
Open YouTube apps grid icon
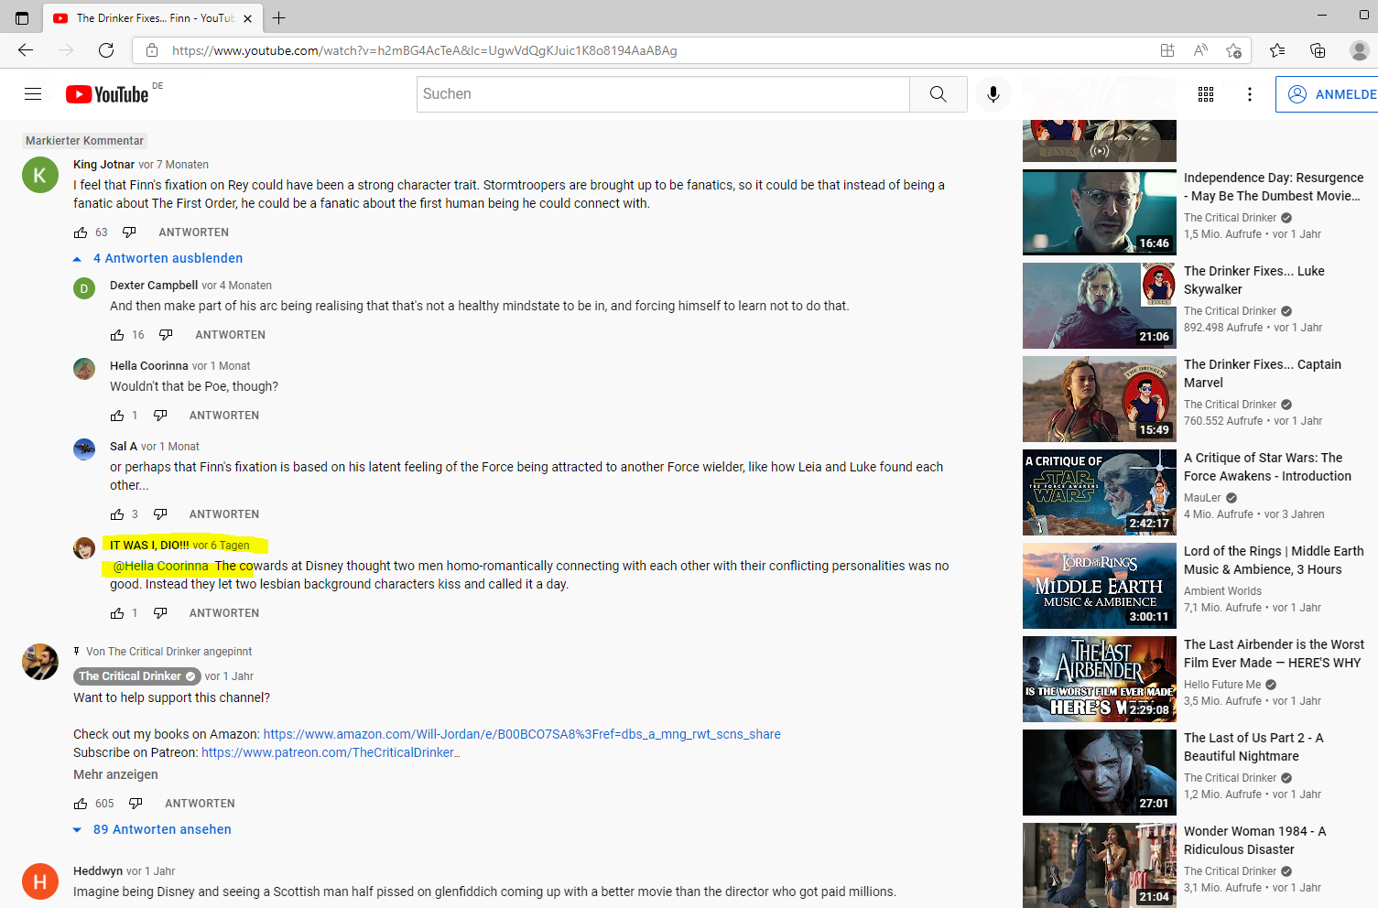[1206, 94]
